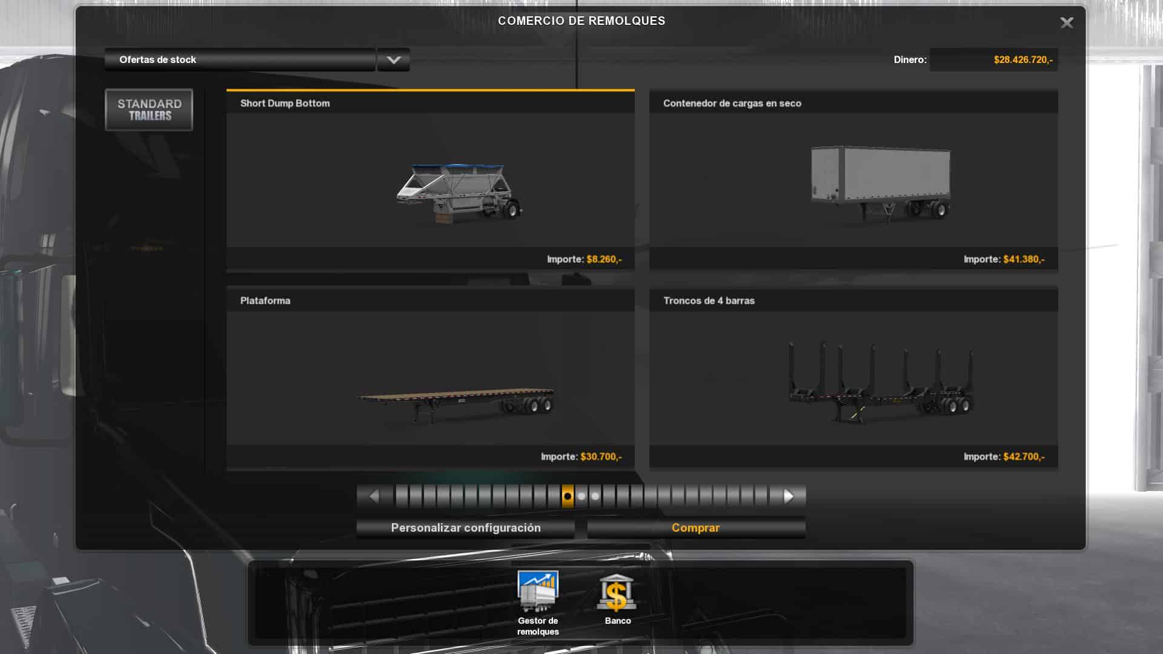
Task: Jump to first white-dot page indicator
Action: (x=581, y=497)
